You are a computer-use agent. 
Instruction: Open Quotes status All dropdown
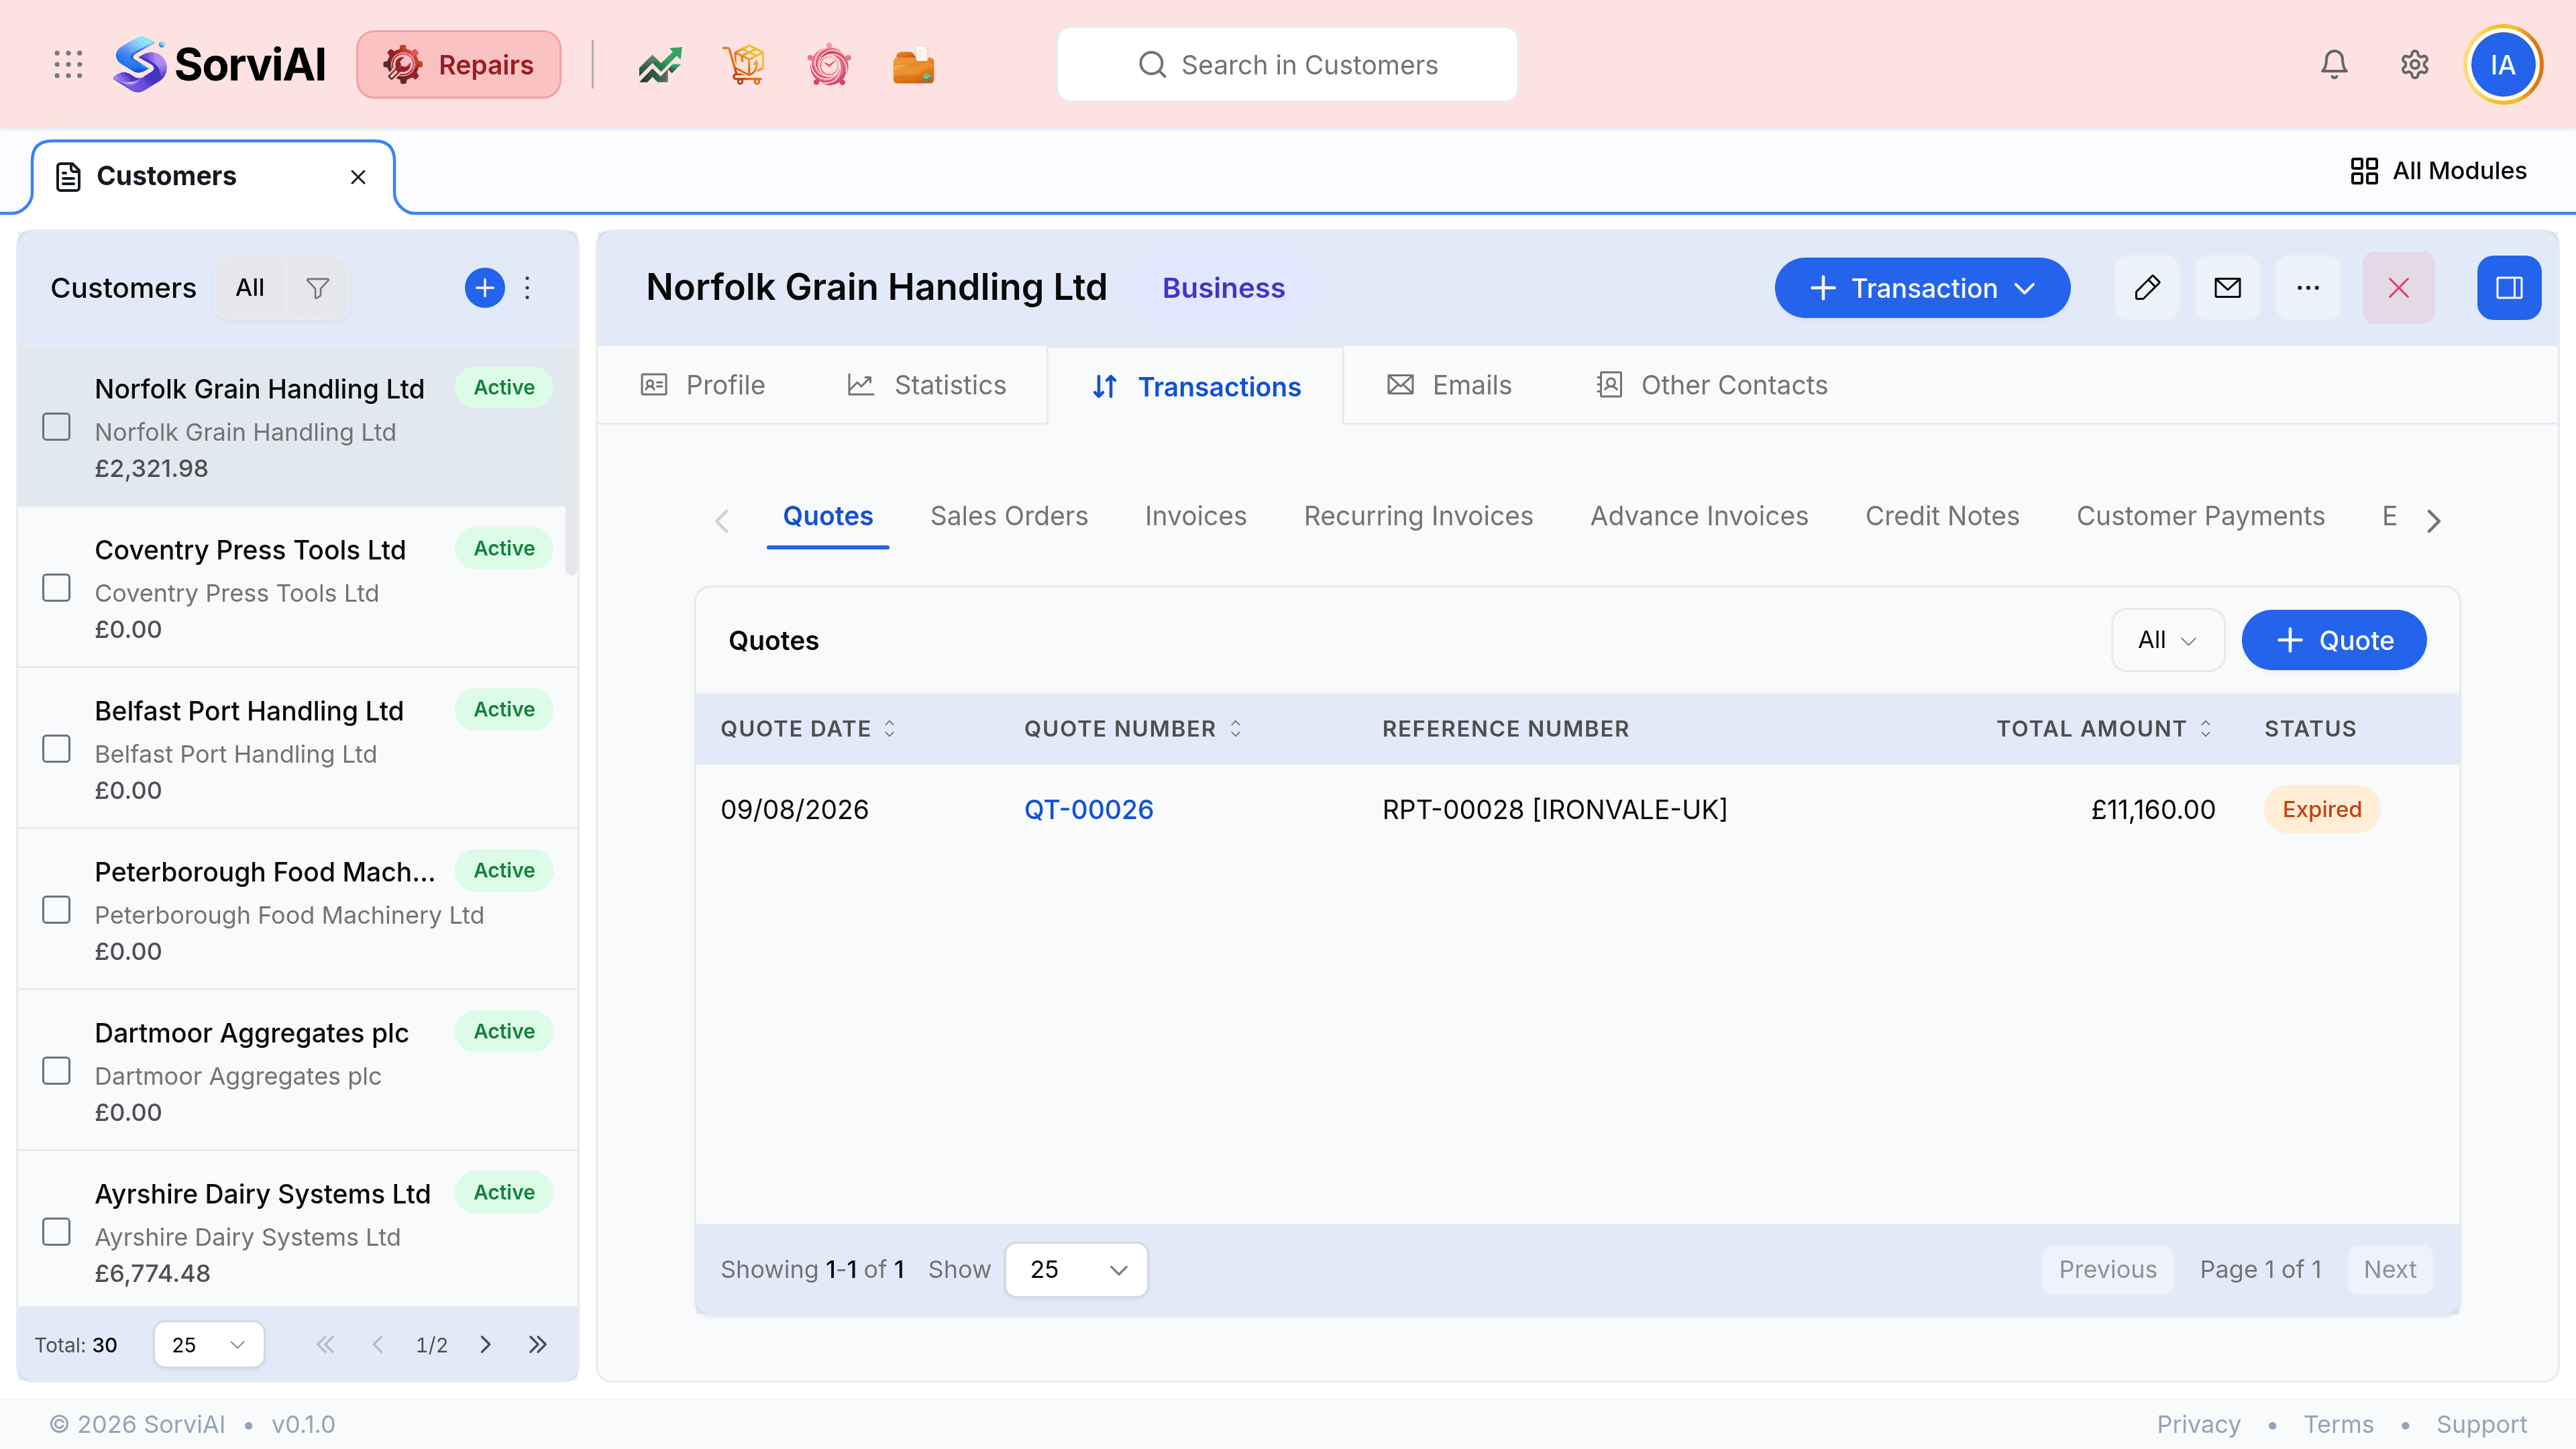(2167, 640)
